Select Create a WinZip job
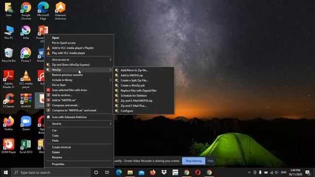Image resolution: width=315 pixels, height=177 pixels. pyautogui.click(x=144, y=86)
